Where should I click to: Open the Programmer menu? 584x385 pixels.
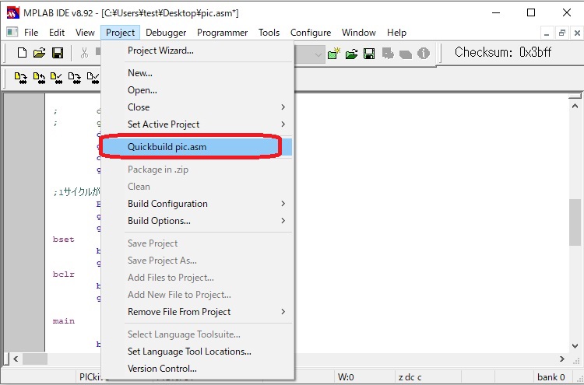pos(223,33)
